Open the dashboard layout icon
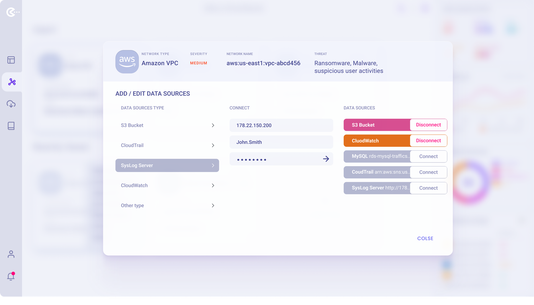Image resolution: width=534 pixels, height=305 pixels. click(11, 60)
